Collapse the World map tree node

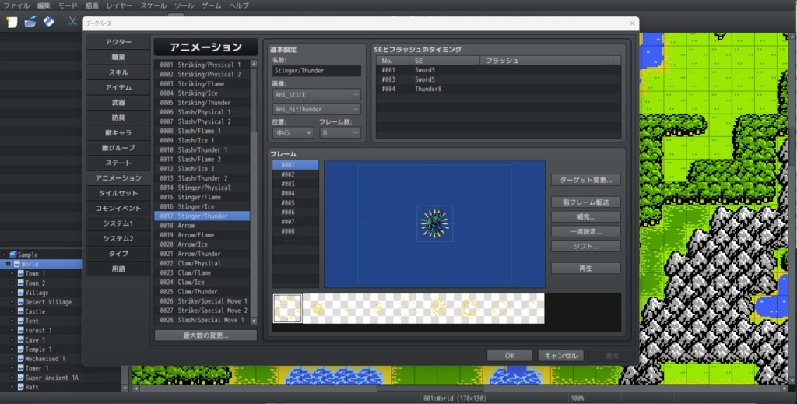[8, 264]
